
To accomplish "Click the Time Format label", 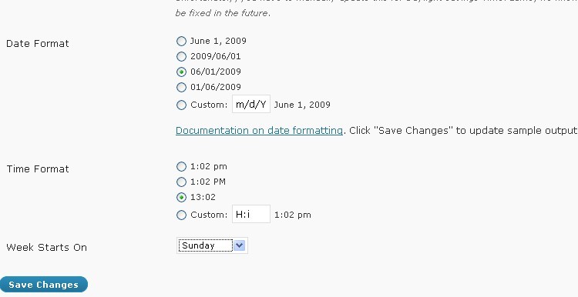I will [38, 169].
